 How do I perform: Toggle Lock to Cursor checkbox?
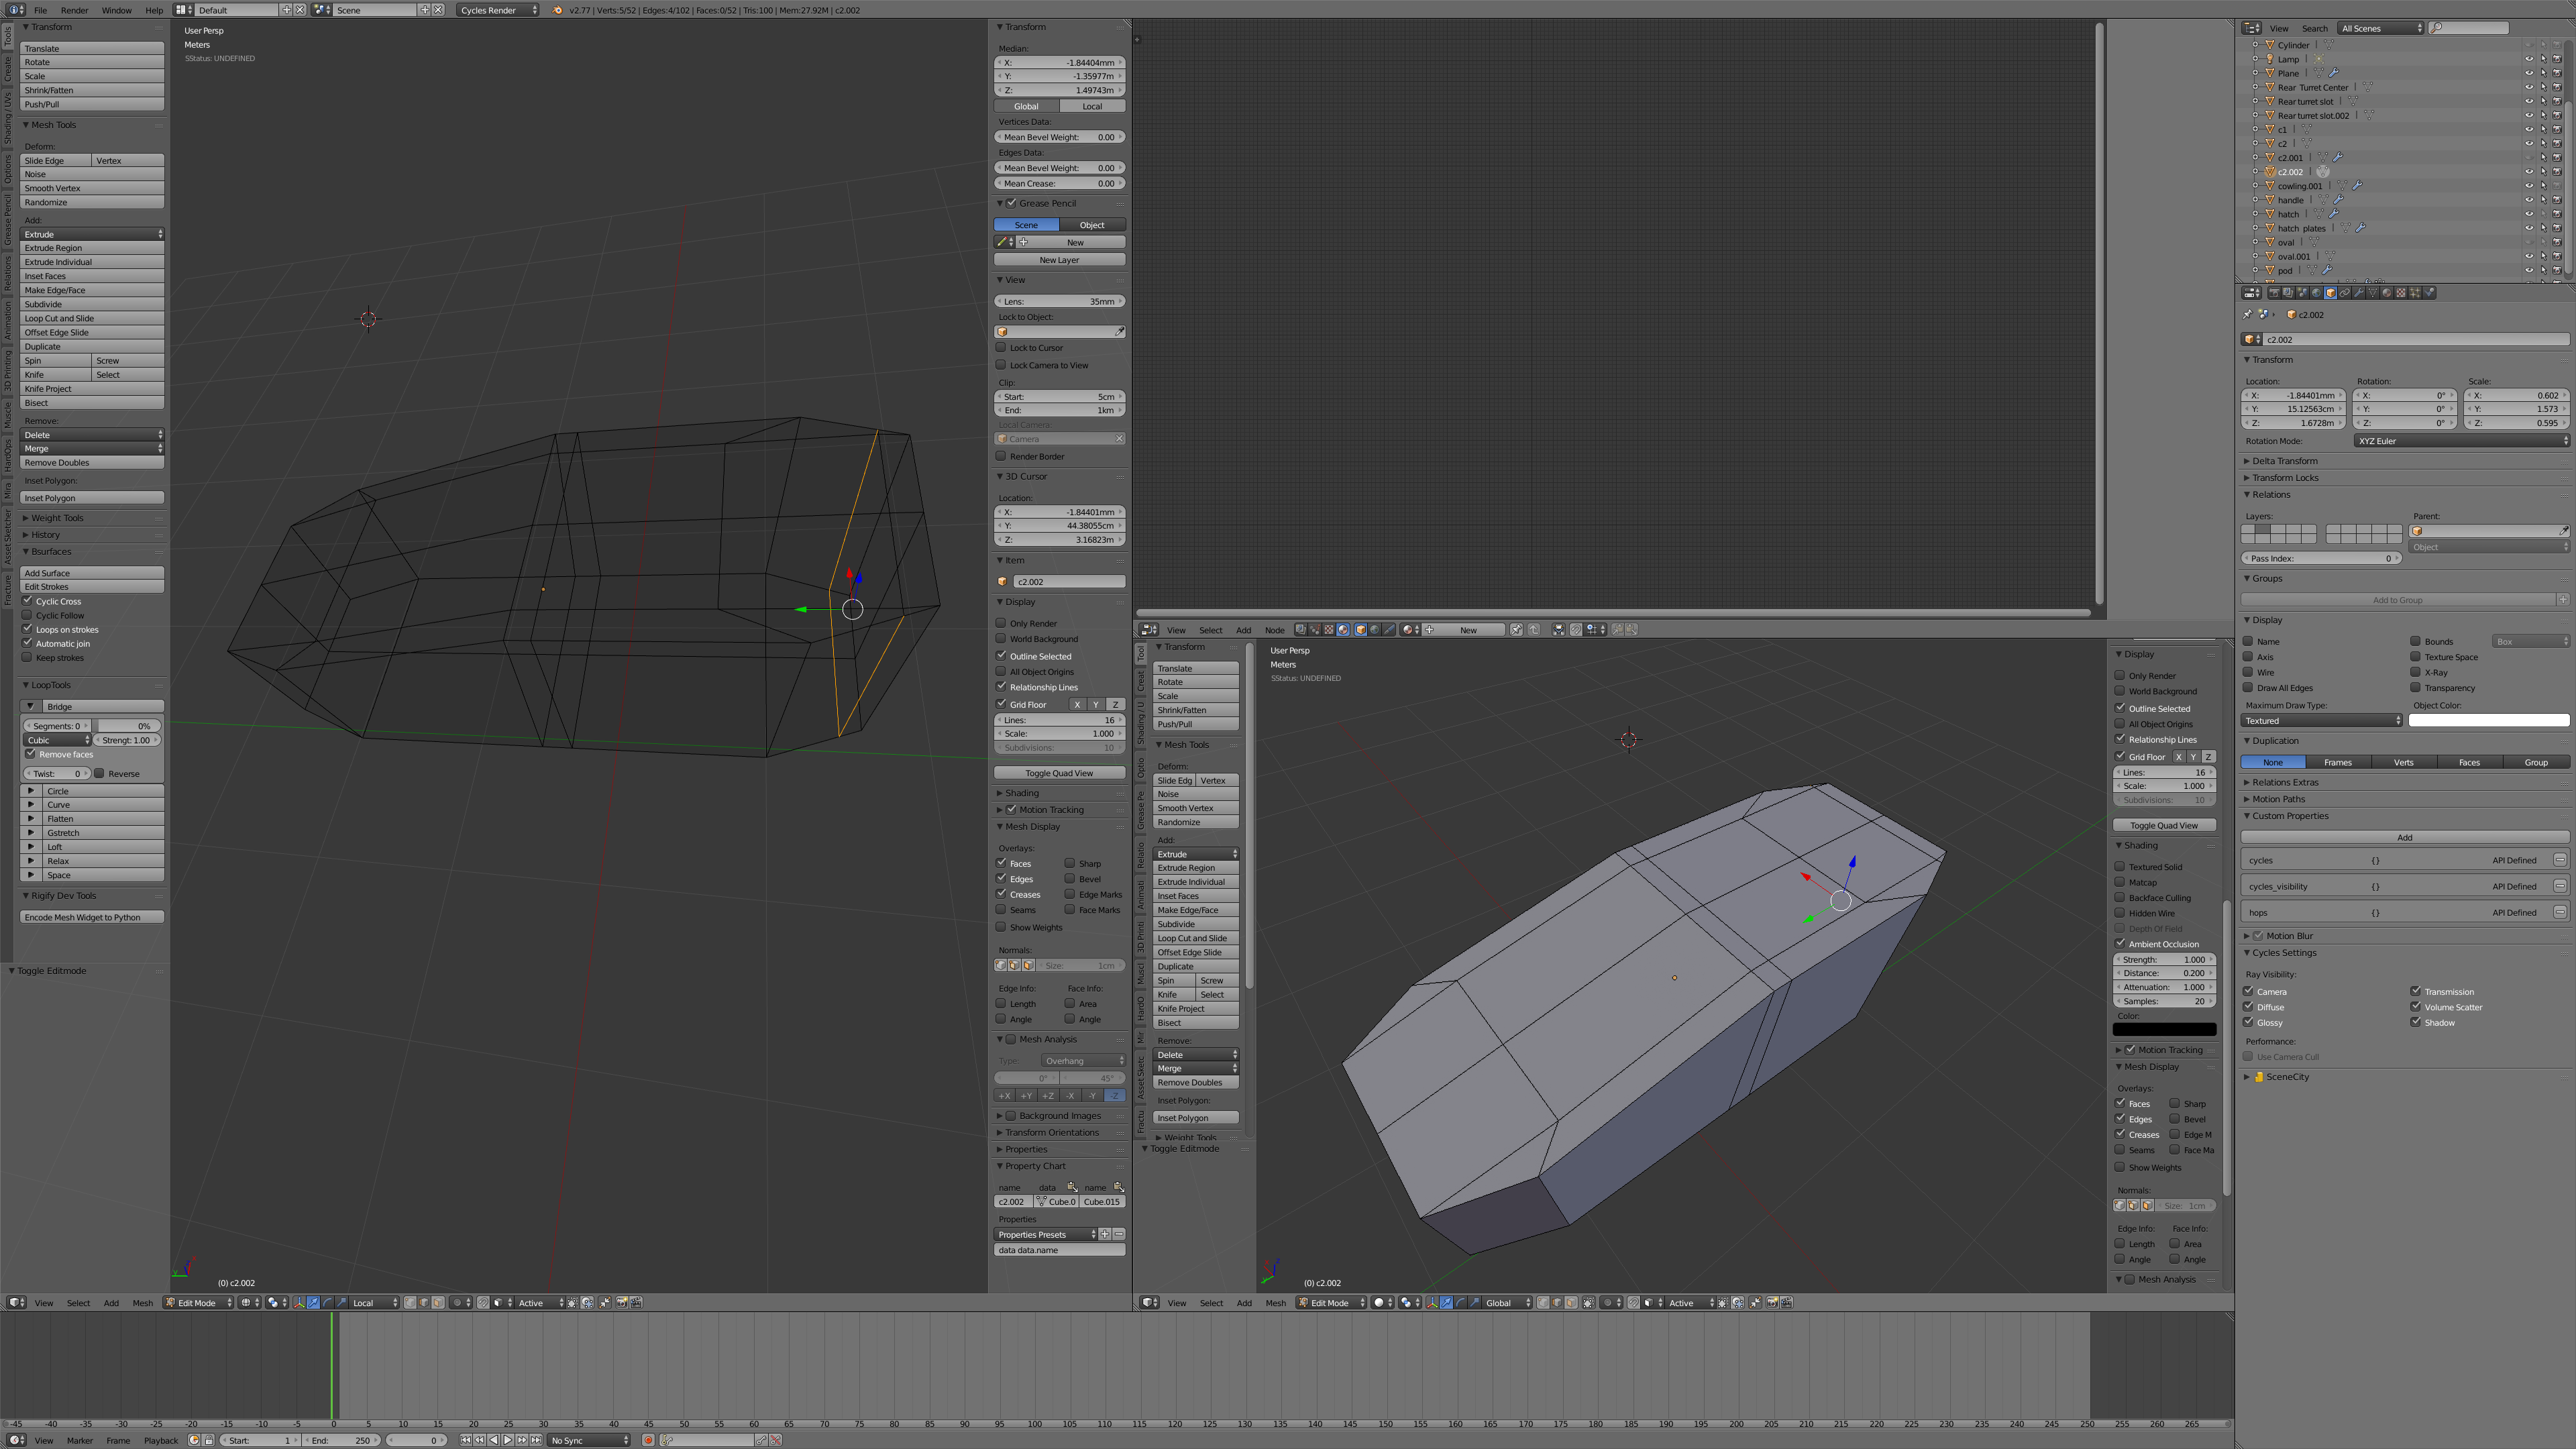click(x=1001, y=347)
